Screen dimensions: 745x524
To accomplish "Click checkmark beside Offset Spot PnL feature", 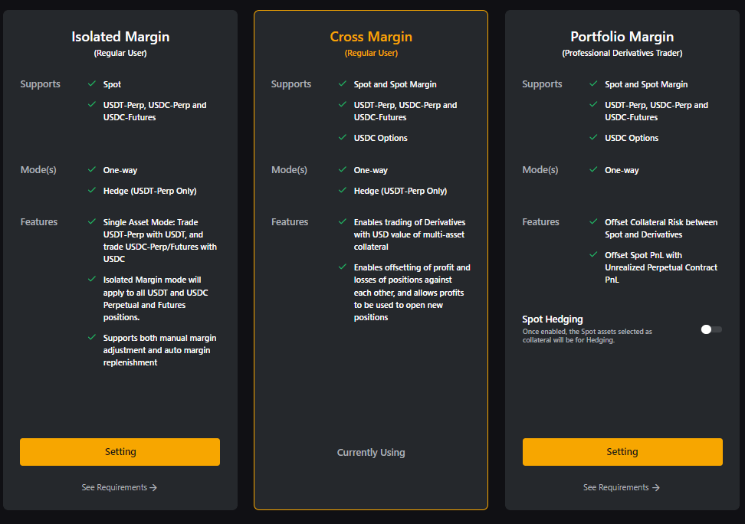I will pyautogui.click(x=593, y=254).
